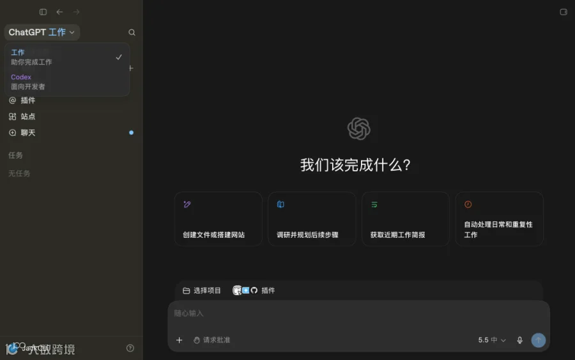Image resolution: width=575 pixels, height=360 pixels.
Task: Start voice input with microphone icon
Action: (519, 340)
